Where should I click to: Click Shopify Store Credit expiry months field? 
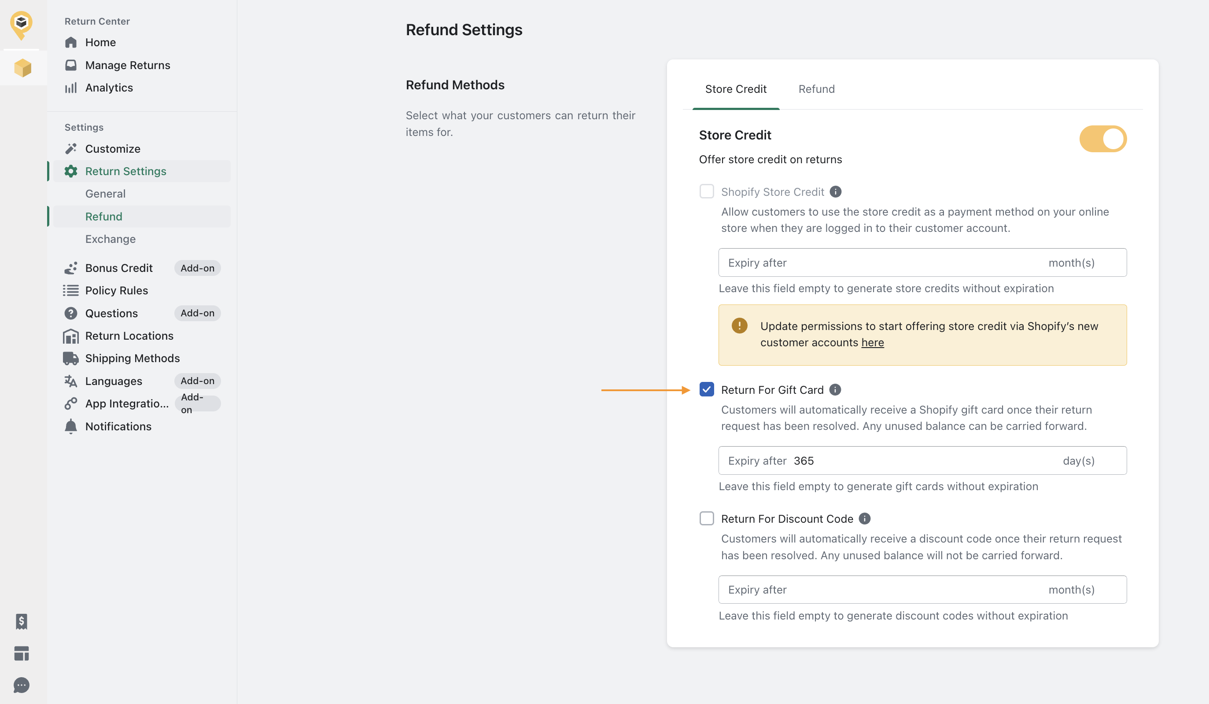click(x=922, y=262)
